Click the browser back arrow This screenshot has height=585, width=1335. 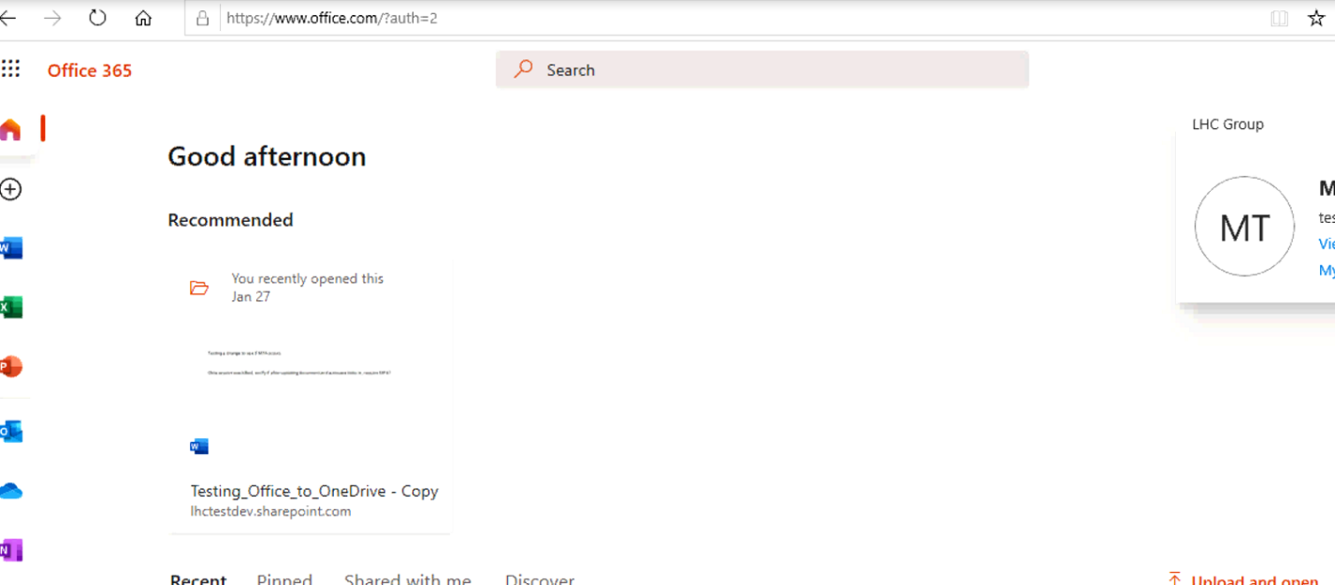8,18
